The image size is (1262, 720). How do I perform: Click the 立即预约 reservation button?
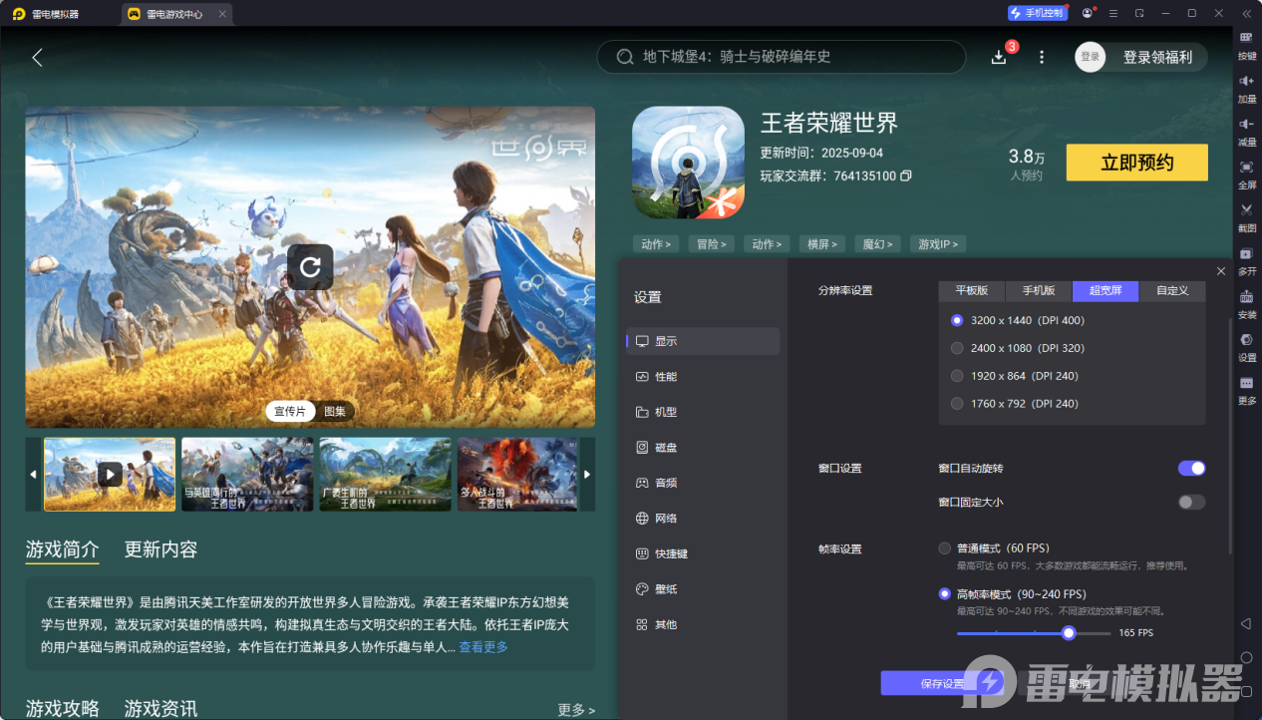click(x=1136, y=162)
